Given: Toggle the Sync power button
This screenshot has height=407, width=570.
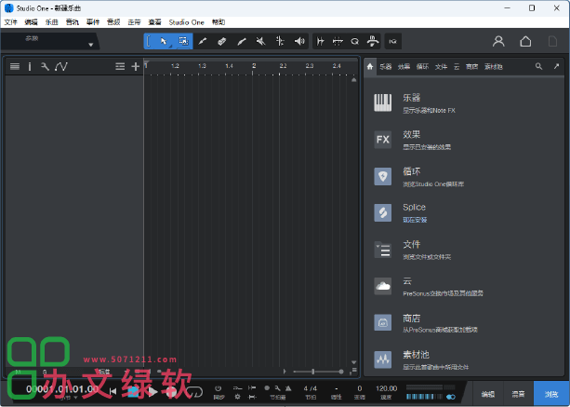Looking at the screenshot, I should point(218,388).
